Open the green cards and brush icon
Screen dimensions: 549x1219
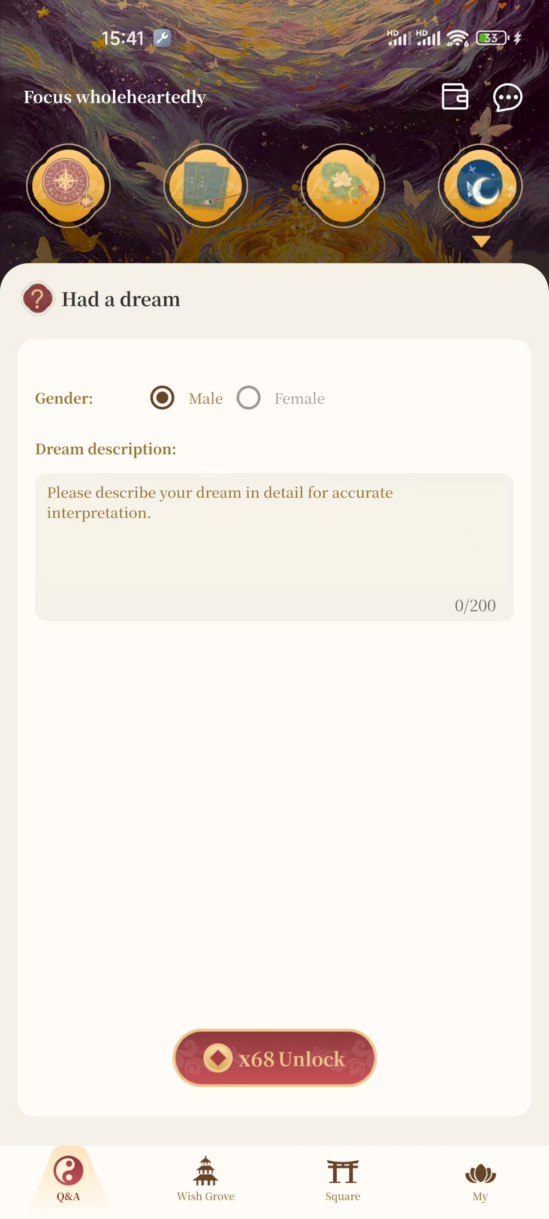(205, 186)
